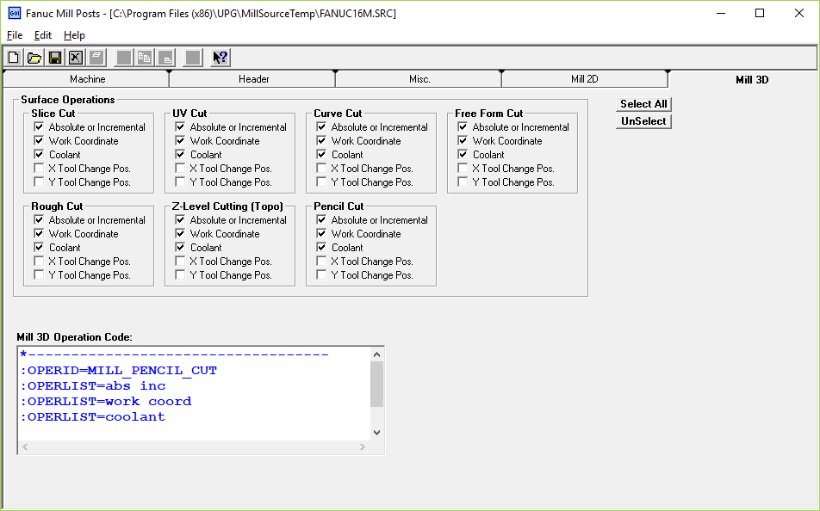Click the Select All button
820x511 pixels.
[643, 104]
